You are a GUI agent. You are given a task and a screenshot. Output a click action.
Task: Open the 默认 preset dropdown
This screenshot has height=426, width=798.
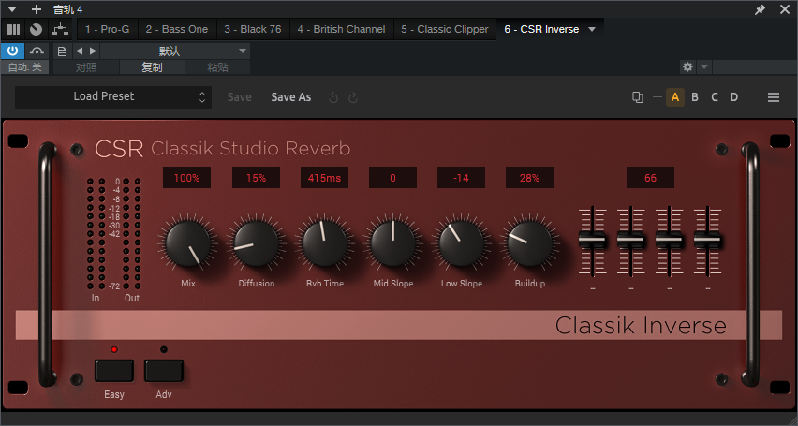click(174, 51)
